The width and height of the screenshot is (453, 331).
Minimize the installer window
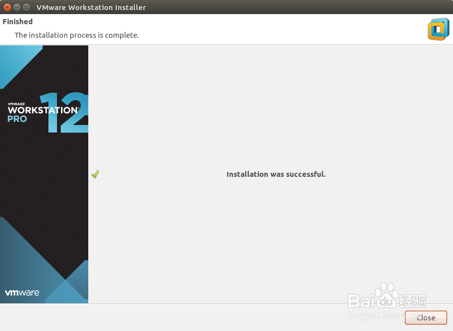click(16, 7)
